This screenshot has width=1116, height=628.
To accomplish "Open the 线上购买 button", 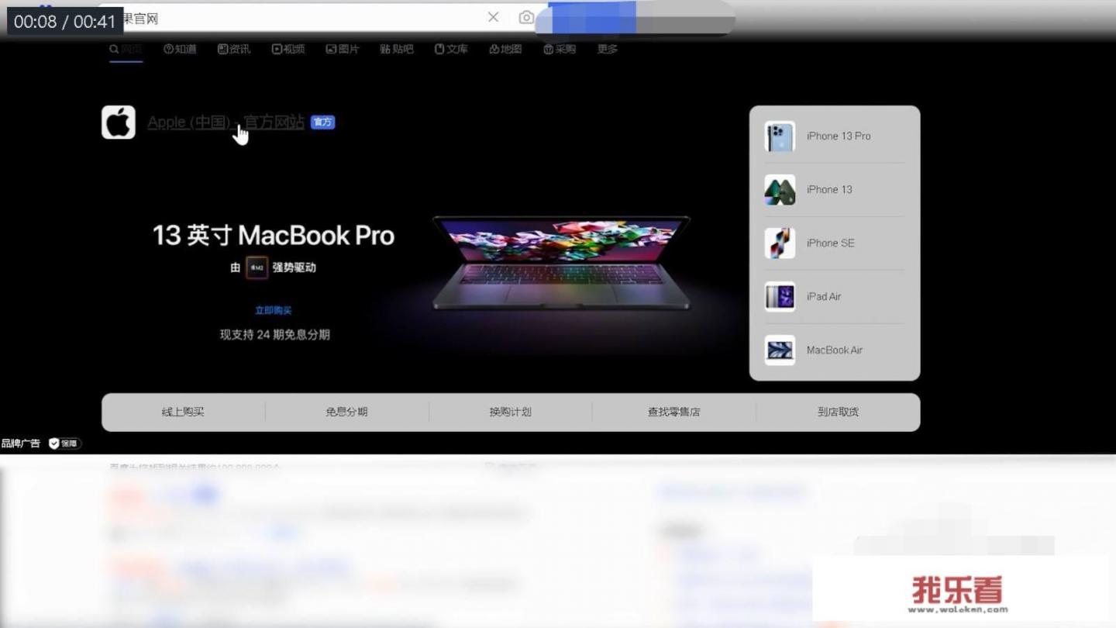I will coord(183,412).
